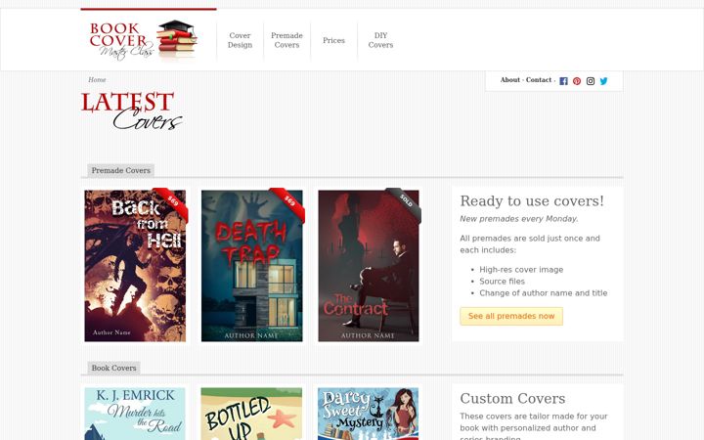Click the High-res cover image list item
704x440 pixels.
pyautogui.click(x=521, y=270)
